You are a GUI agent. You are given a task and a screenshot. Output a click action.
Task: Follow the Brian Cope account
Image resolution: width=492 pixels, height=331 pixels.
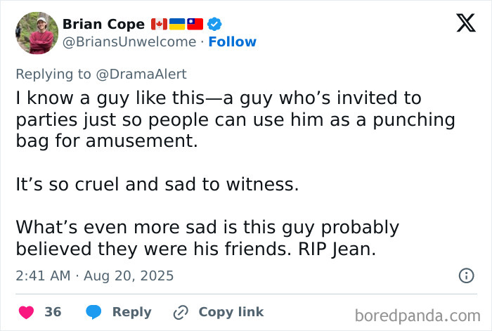[233, 42]
